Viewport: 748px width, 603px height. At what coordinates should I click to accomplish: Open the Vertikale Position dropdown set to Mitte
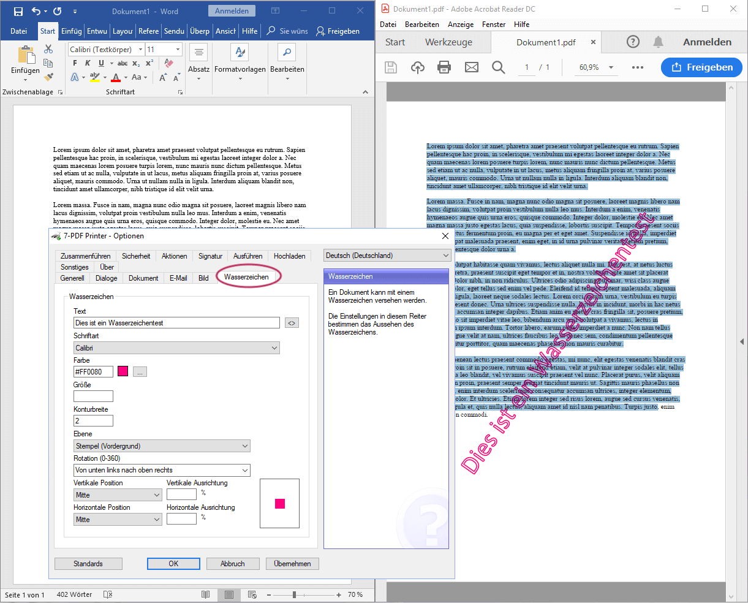pyautogui.click(x=118, y=495)
